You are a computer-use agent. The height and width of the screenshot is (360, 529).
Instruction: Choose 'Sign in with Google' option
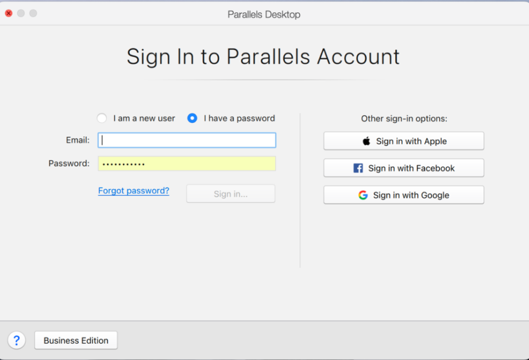tap(404, 195)
